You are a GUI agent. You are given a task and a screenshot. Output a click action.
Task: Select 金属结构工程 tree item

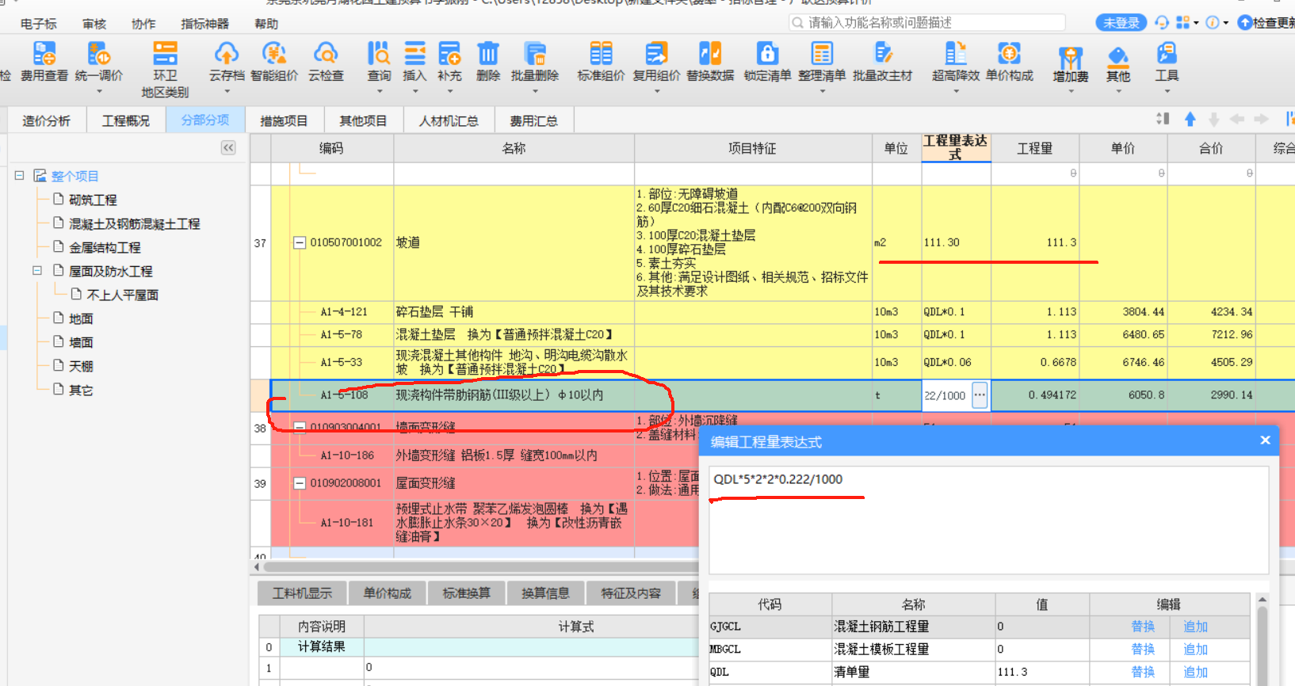point(105,247)
